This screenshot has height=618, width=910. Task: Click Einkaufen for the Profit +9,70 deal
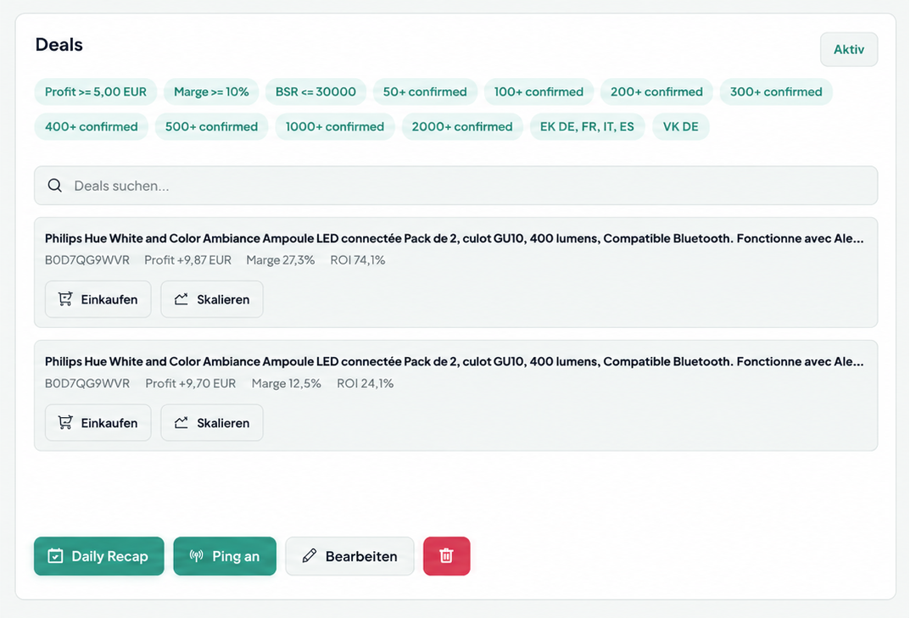click(98, 423)
